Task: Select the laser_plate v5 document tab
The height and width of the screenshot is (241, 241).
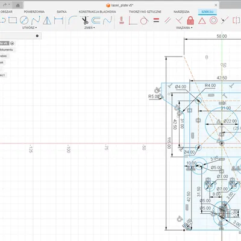Action: coord(120,5)
